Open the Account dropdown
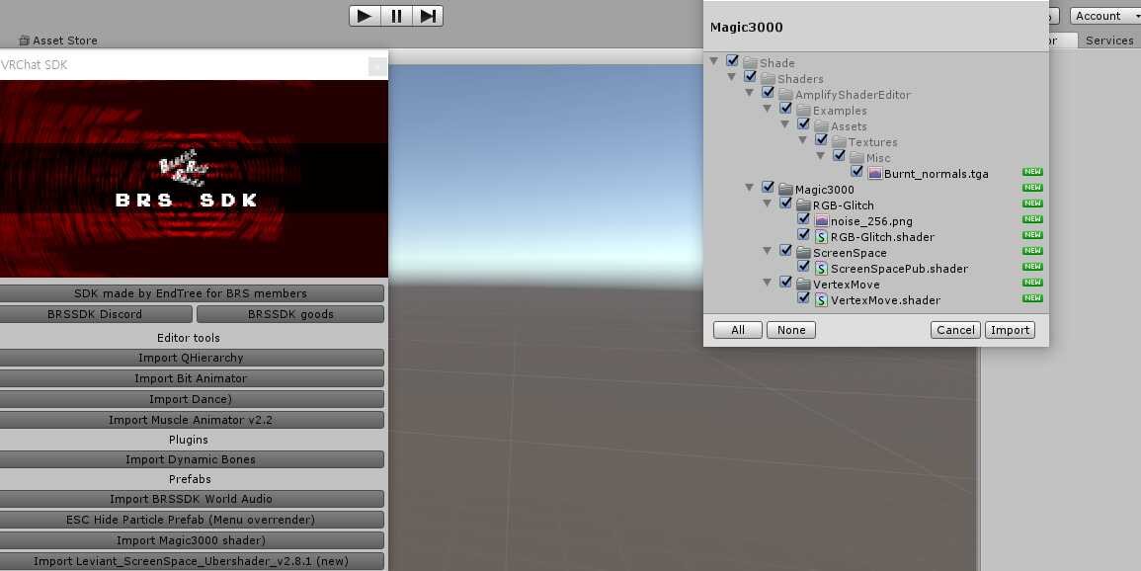The width and height of the screenshot is (1141, 571). click(1103, 16)
